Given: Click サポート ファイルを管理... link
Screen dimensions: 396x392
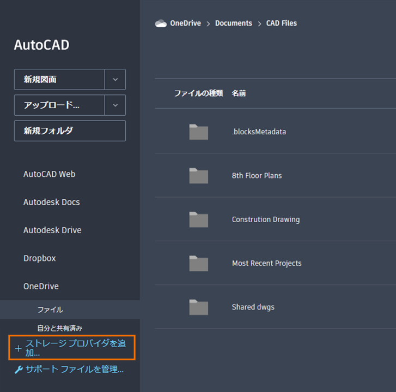Looking at the screenshot, I should [x=69, y=370].
